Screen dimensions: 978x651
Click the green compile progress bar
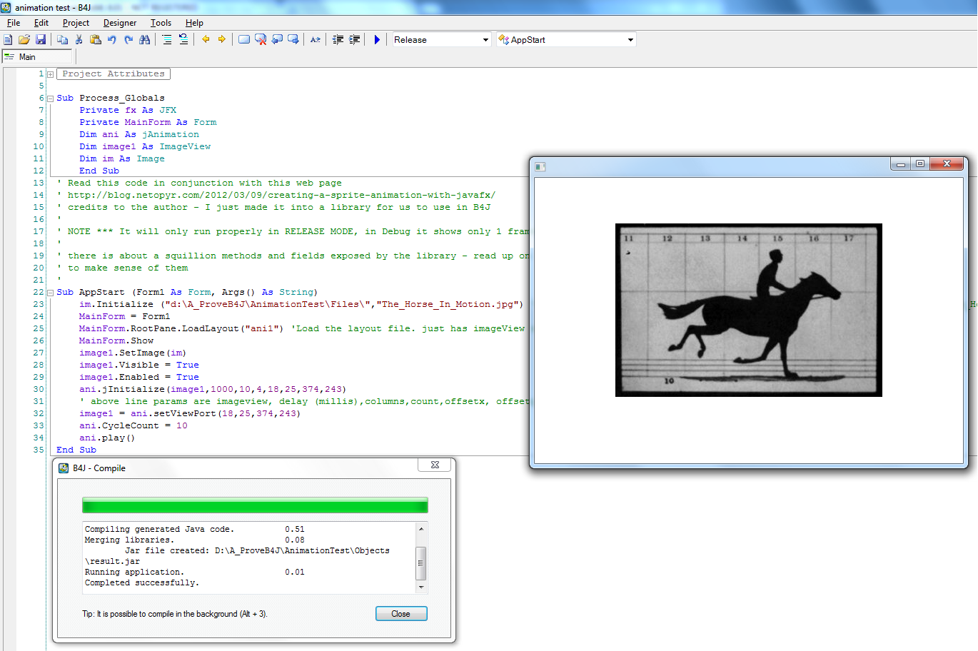(x=255, y=505)
